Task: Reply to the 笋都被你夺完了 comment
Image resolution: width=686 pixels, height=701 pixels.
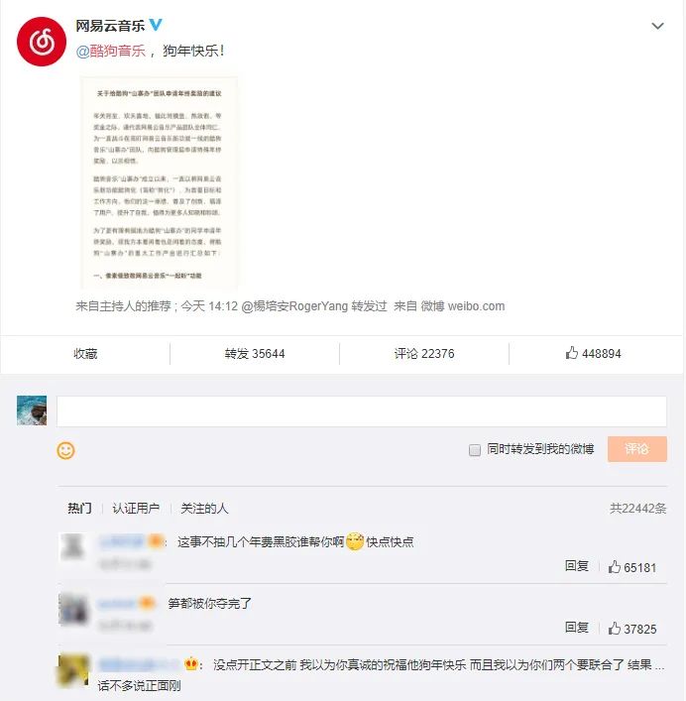Action: [x=577, y=628]
